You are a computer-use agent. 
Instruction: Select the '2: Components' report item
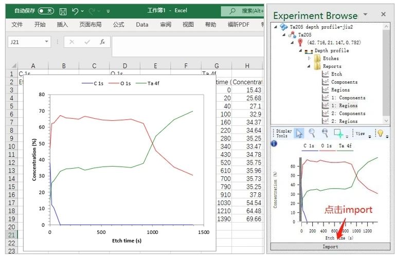pos(348,113)
